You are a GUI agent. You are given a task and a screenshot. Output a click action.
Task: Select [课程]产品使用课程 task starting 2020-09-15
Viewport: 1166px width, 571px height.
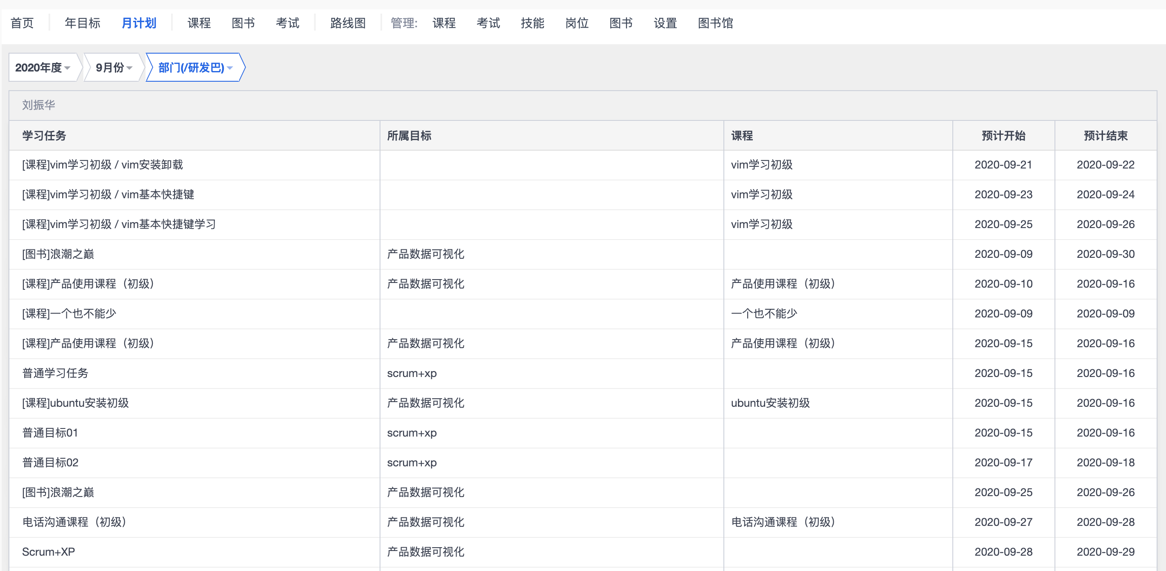coord(90,344)
